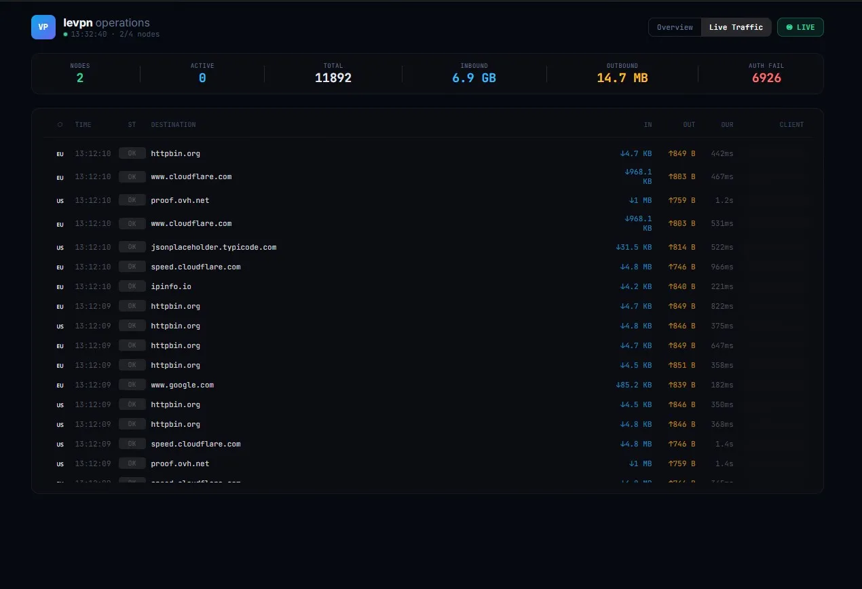Click the ↓31.5 KB inbound value
The width and height of the screenshot is (862, 589).
(634, 247)
